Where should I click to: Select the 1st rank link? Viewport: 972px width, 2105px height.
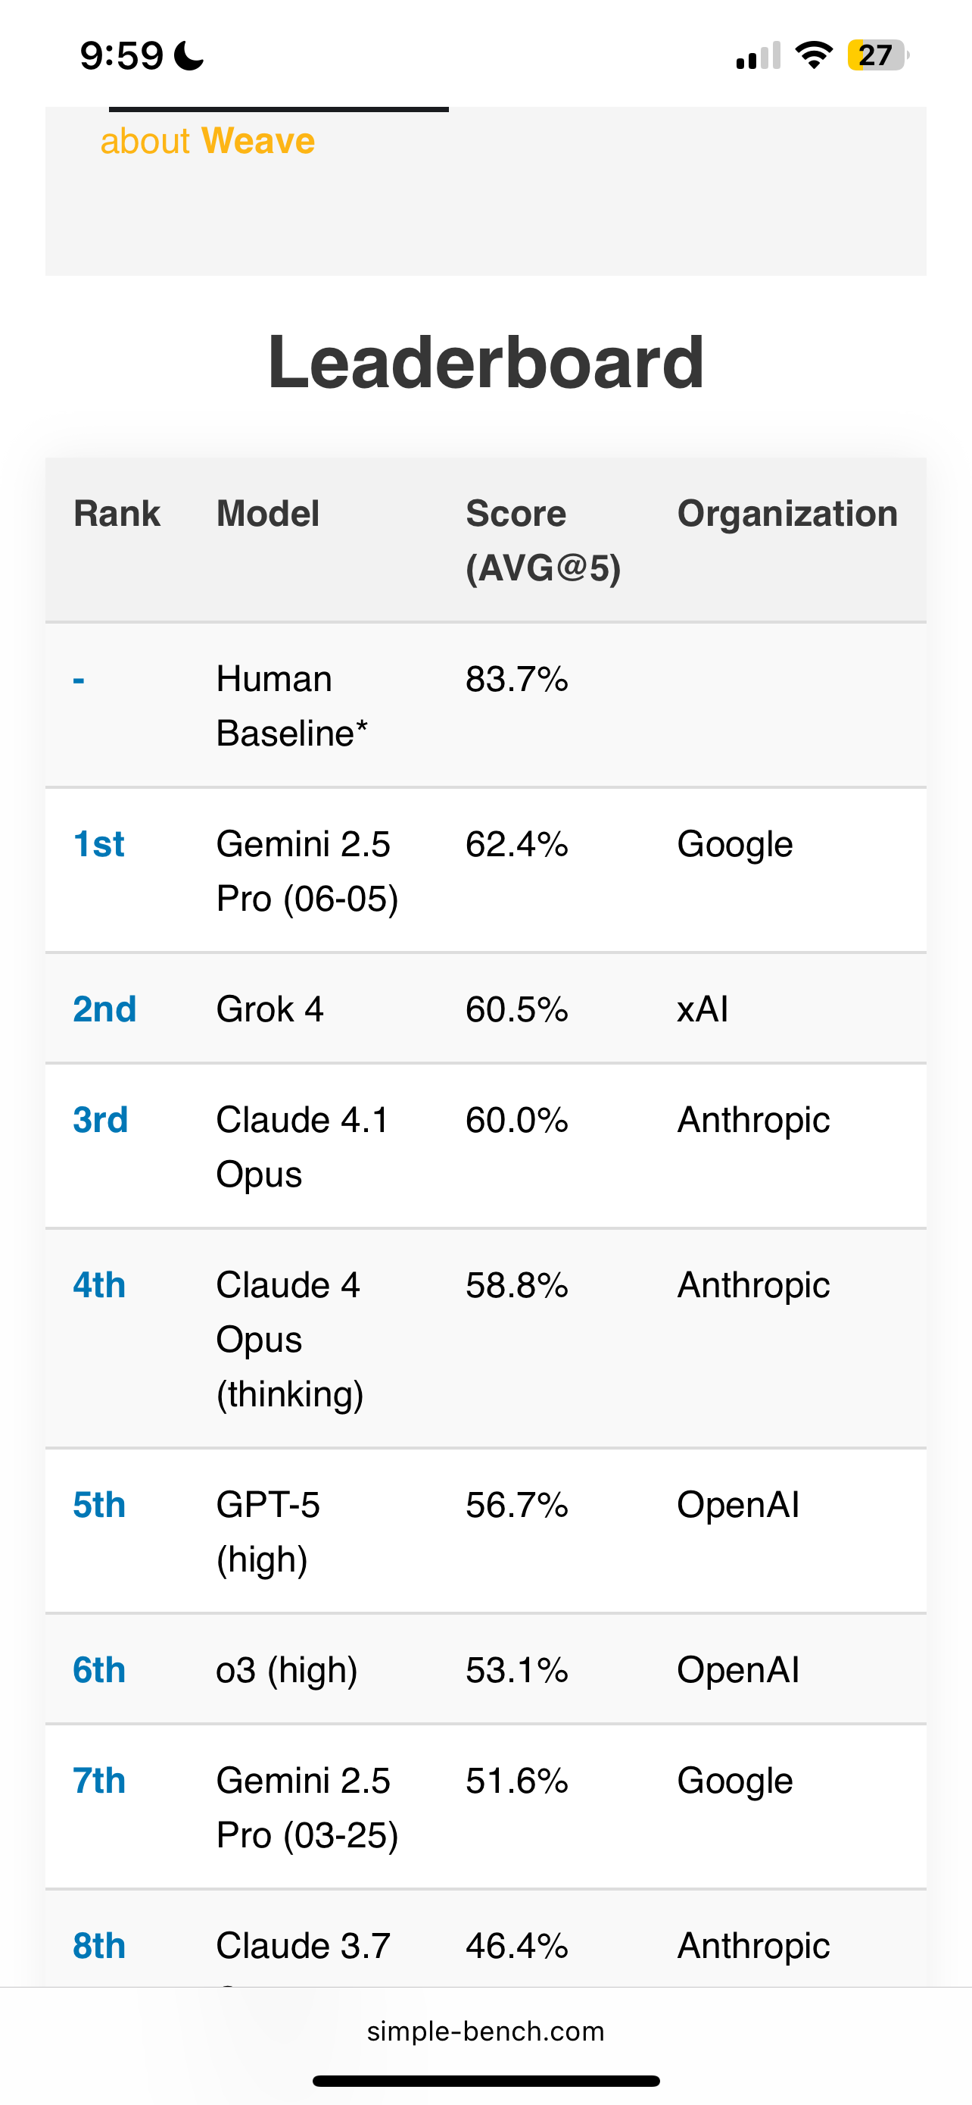coord(98,843)
